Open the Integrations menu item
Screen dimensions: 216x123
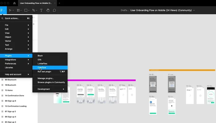[x=16, y=59]
